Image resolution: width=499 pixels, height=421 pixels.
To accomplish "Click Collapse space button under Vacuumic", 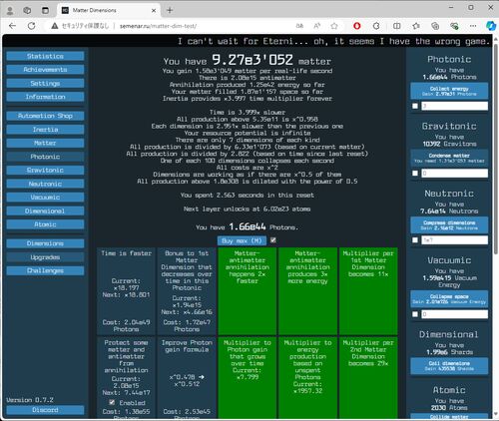I will coord(449,298).
